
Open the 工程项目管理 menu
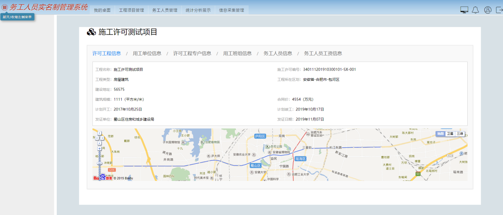coord(131,10)
